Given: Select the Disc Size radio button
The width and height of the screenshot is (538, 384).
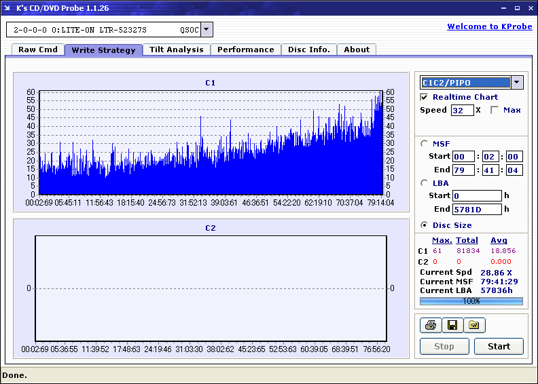Looking at the screenshot, I should (425, 225).
